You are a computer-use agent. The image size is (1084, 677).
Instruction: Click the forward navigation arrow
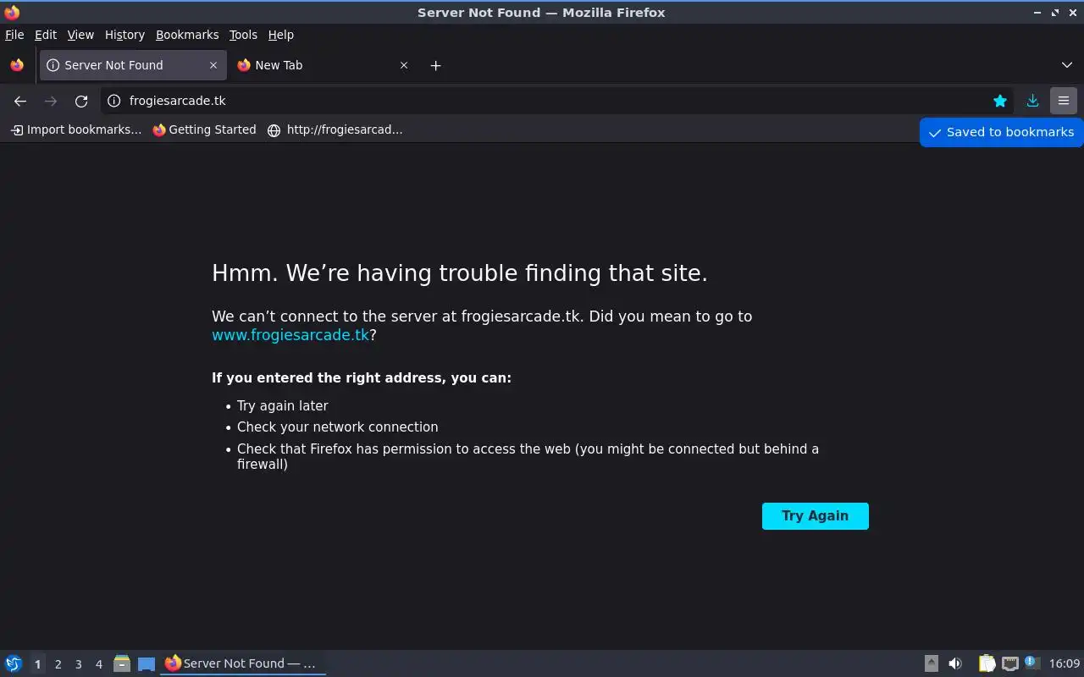pos(51,101)
